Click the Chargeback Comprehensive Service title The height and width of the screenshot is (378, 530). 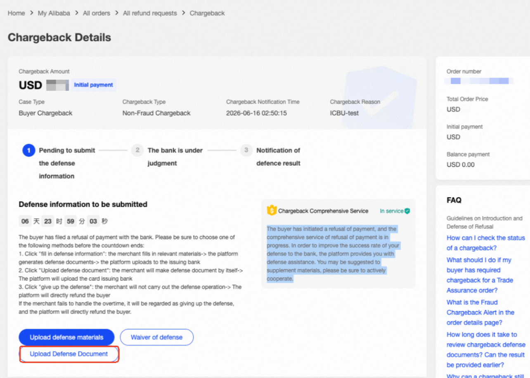point(323,211)
